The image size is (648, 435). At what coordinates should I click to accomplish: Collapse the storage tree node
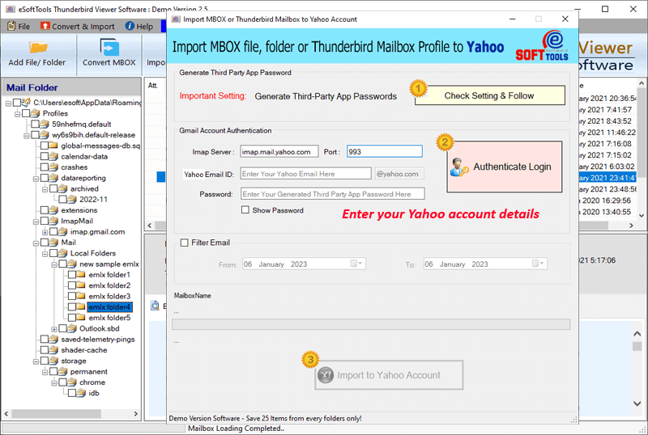click(x=36, y=361)
